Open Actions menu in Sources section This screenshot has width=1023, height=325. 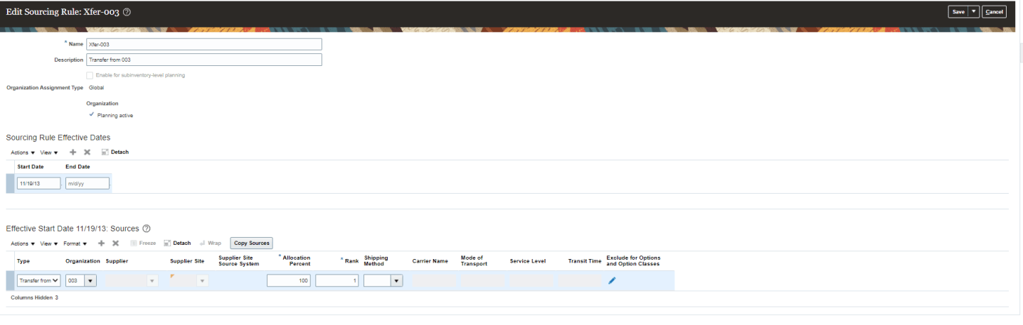[23, 243]
